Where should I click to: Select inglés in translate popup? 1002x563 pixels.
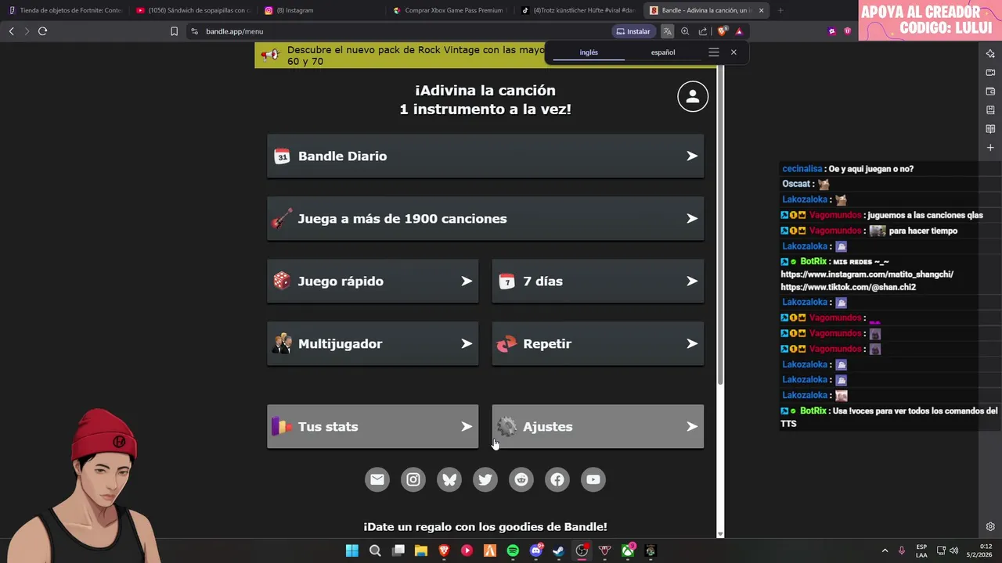click(x=589, y=52)
